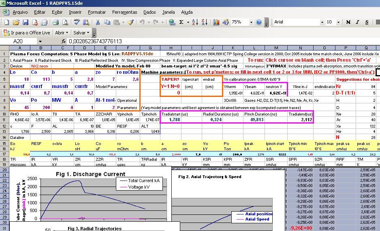Click Fig 1 Discharge Current chart title
Viewport: 380px width, 231px height.
tap(91, 174)
